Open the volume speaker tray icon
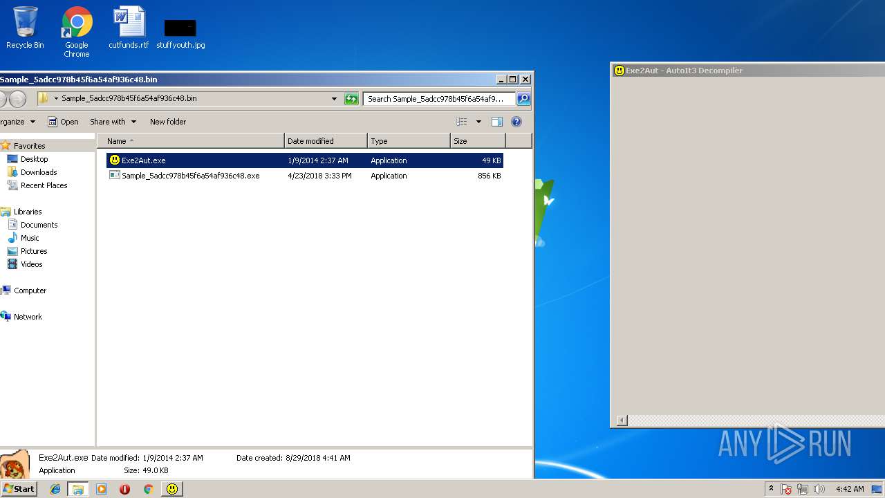The image size is (885, 498). [819, 489]
